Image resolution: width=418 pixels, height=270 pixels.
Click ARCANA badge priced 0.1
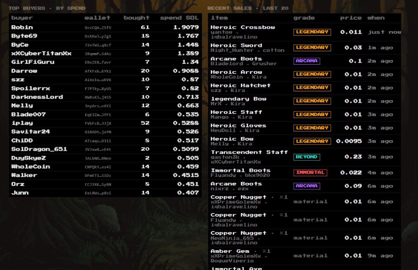pyautogui.click(x=307, y=61)
